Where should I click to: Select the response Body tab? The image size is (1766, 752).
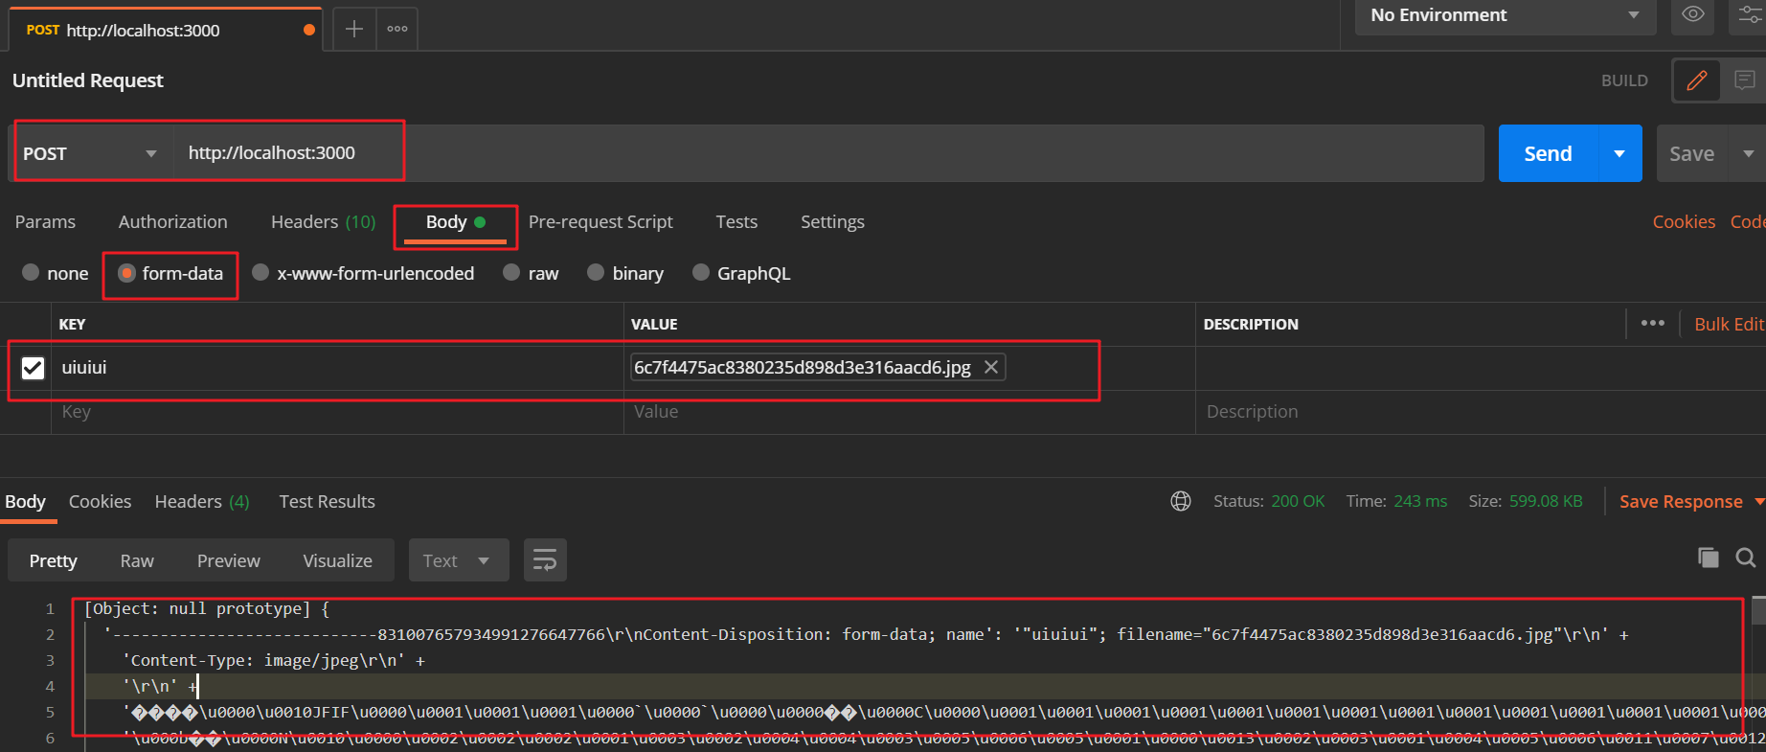coord(25,502)
